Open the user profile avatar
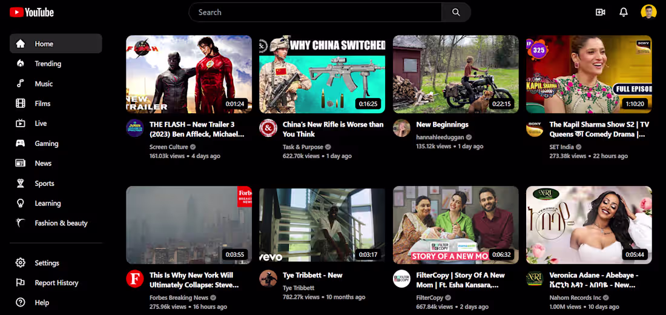Screen dimensions: 666x315 coord(648,12)
